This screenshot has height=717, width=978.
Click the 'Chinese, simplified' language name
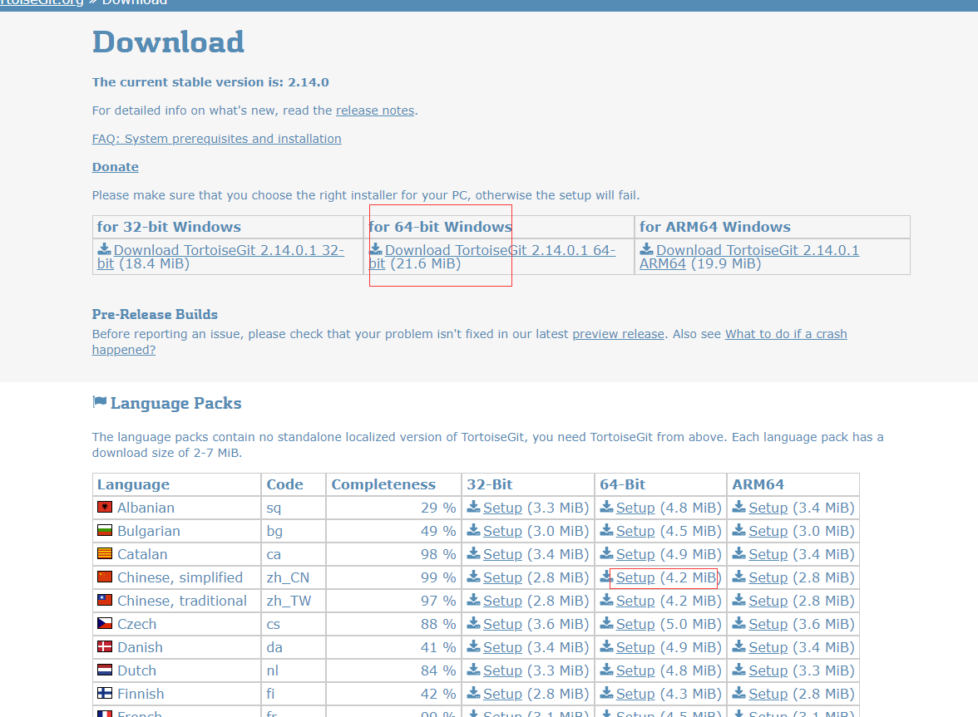pyautogui.click(x=180, y=577)
